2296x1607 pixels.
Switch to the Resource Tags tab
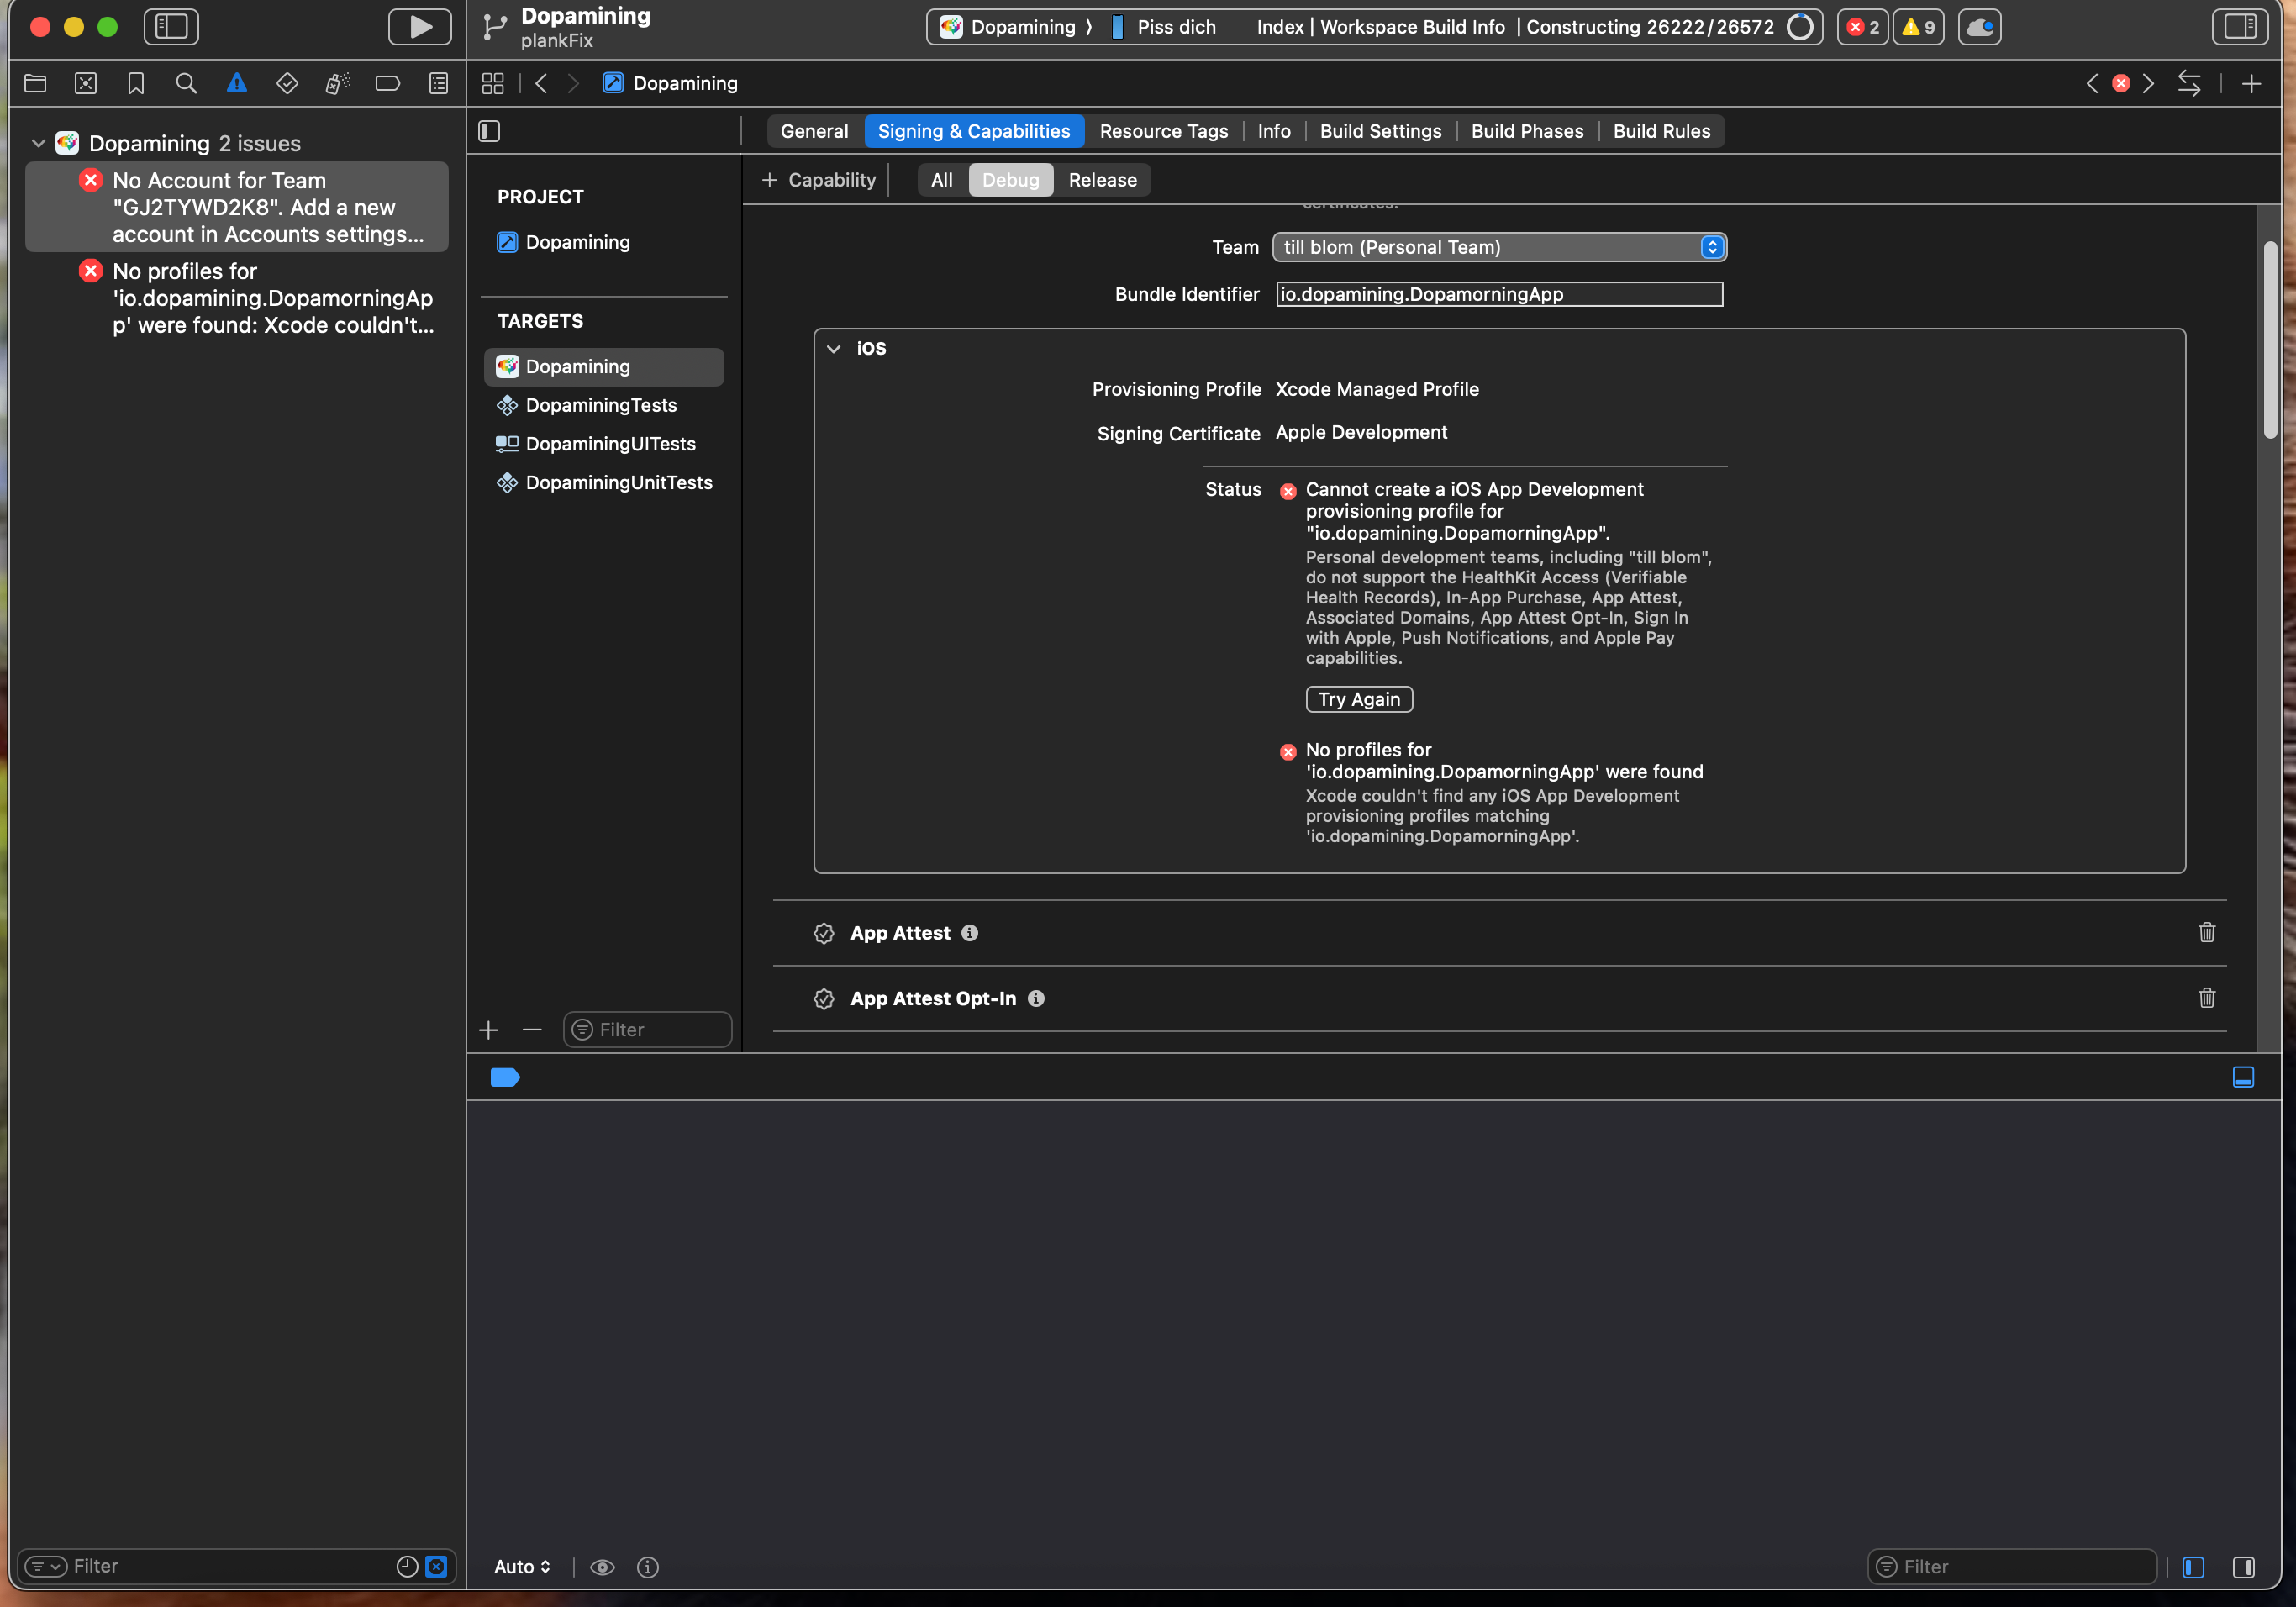[x=1164, y=131]
